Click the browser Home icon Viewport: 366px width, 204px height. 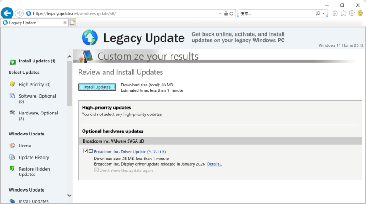click(x=335, y=13)
